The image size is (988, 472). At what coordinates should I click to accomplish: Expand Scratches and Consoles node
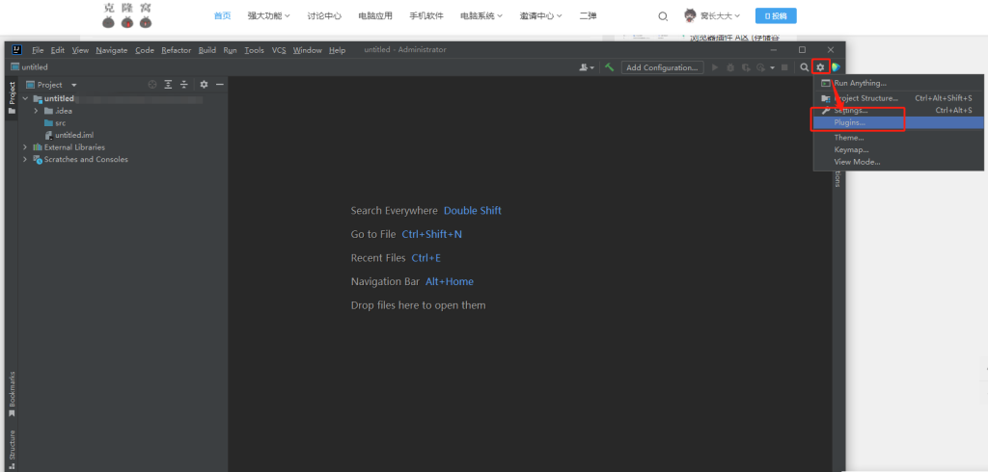[x=25, y=159]
